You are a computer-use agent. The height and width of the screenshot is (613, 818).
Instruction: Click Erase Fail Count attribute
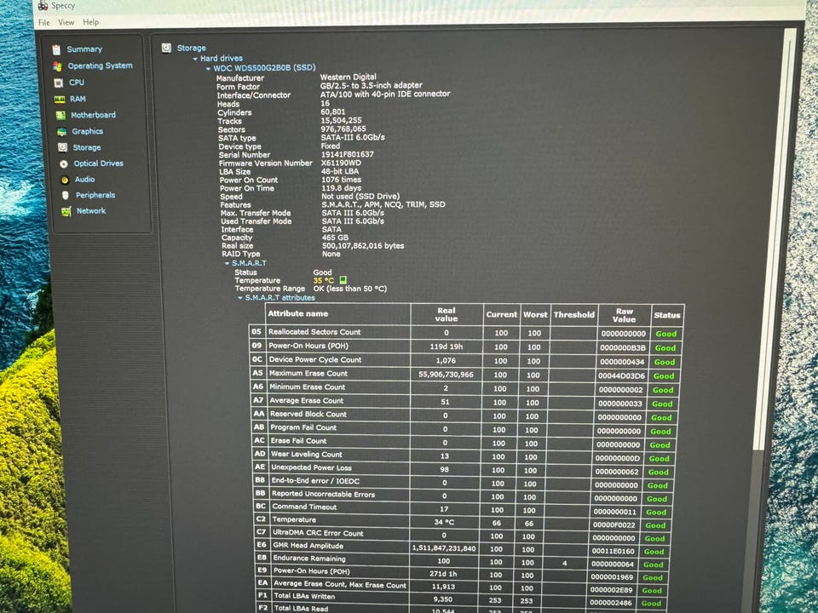point(298,440)
